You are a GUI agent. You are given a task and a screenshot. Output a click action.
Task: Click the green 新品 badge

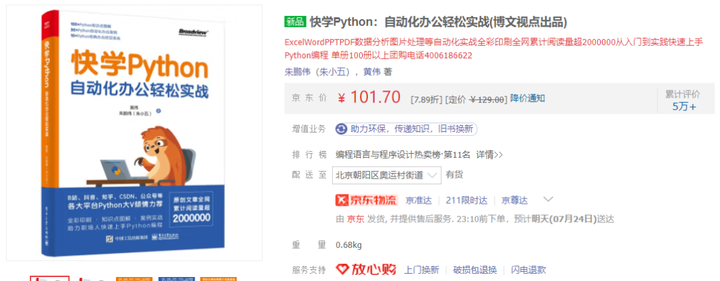295,21
